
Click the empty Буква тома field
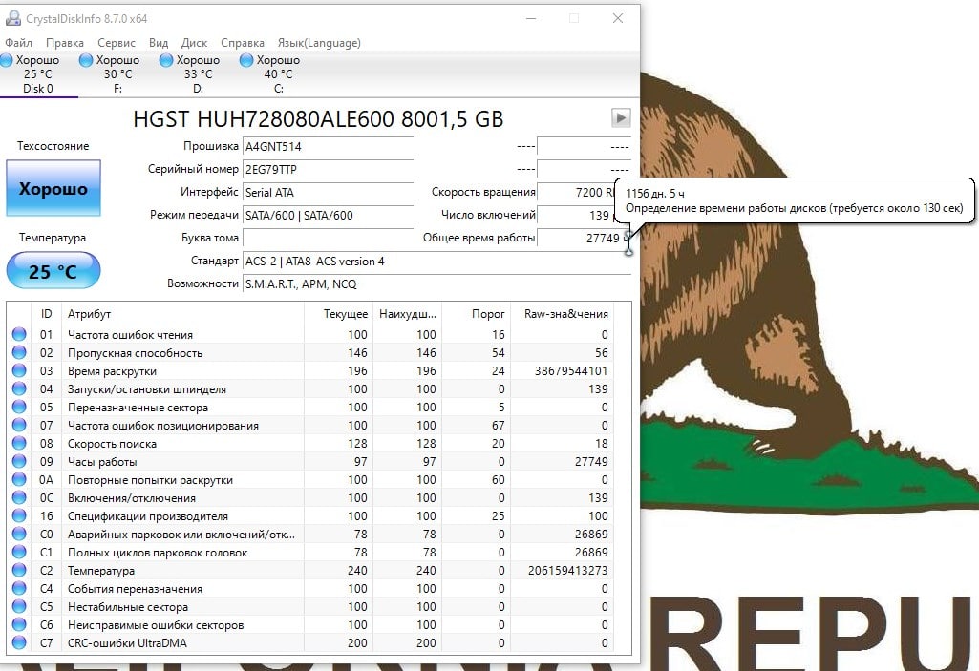click(x=328, y=238)
